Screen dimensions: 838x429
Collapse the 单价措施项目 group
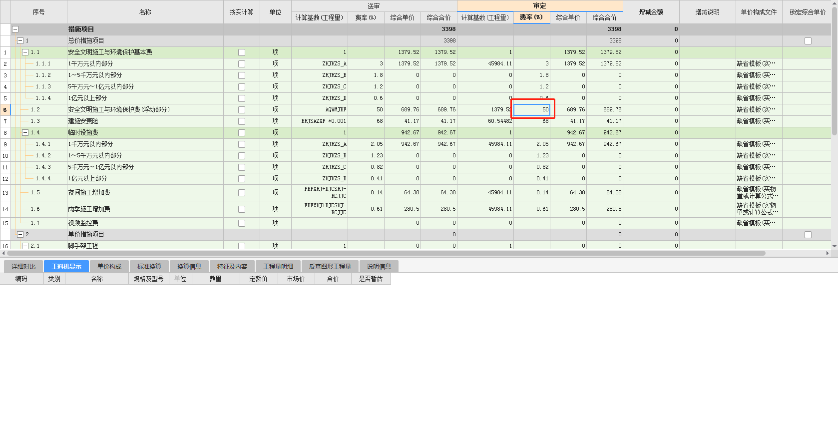pyautogui.click(x=20, y=235)
